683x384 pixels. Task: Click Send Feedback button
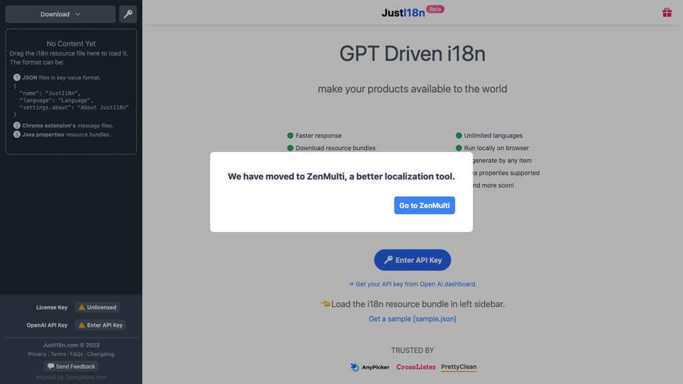tap(71, 367)
